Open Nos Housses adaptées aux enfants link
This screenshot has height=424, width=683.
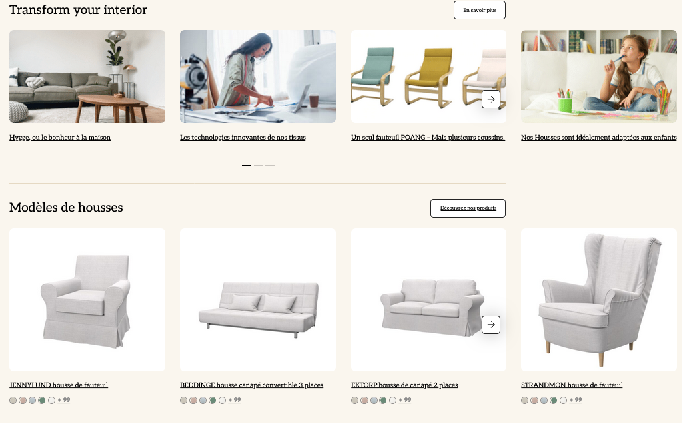pos(599,138)
